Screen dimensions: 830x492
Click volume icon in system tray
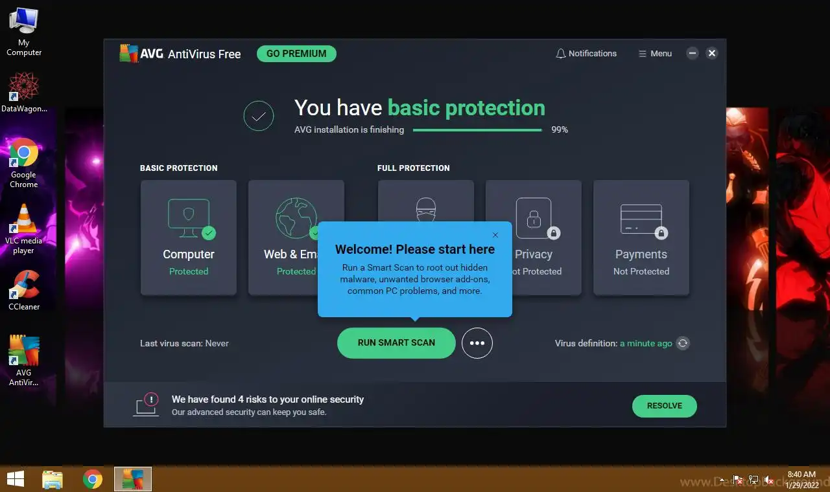coord(768,480)
